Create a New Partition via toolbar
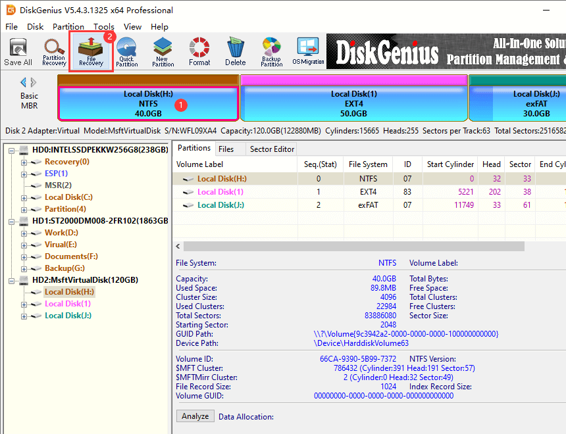 click(163, 51)
